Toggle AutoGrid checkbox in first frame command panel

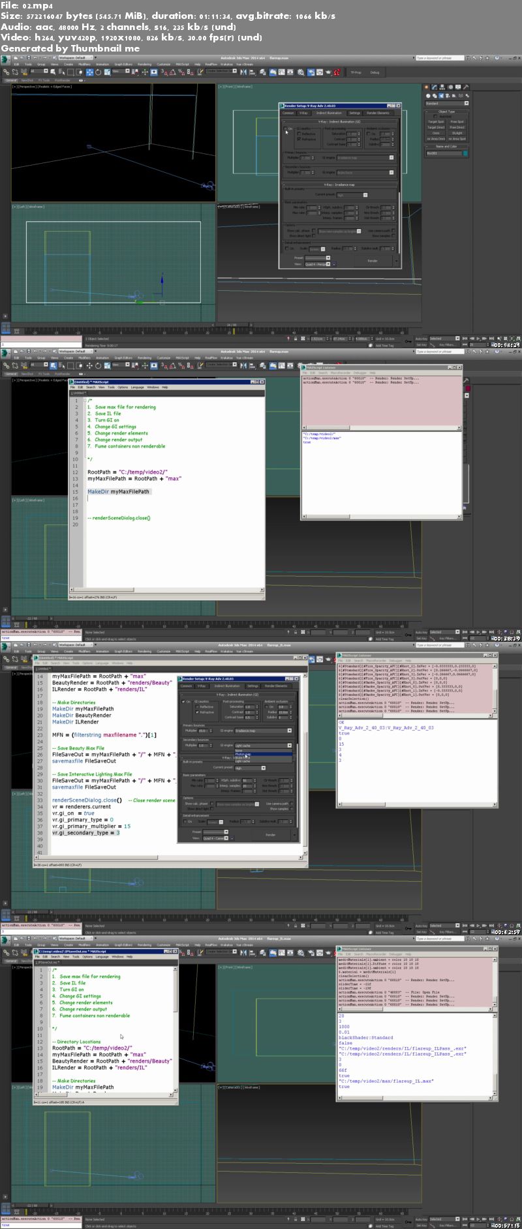point(437,117)
